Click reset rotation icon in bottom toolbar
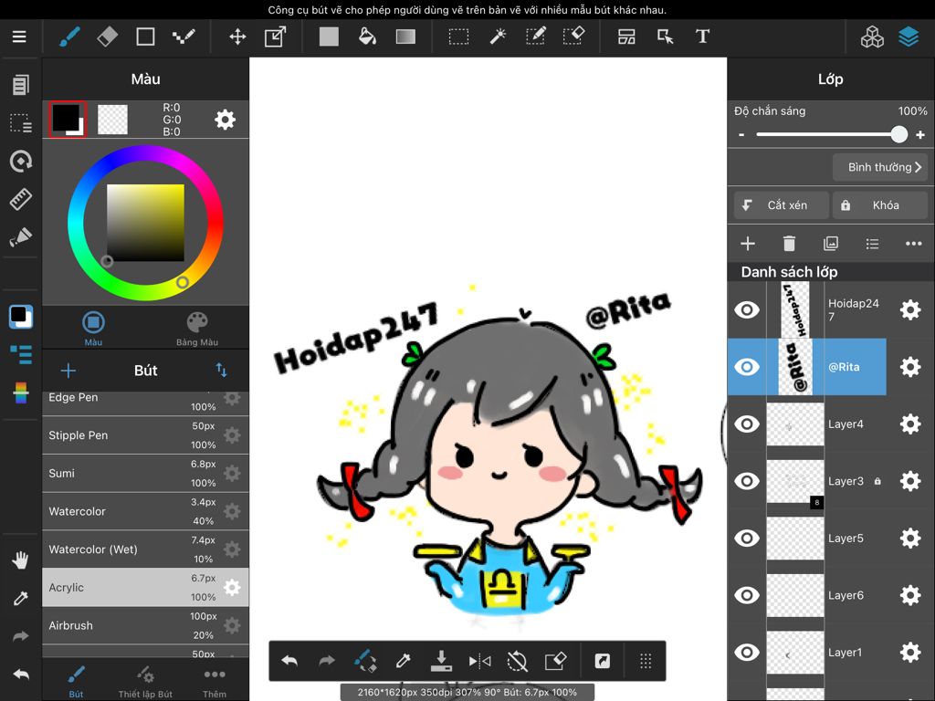Screen dimensions: 935x701 coord(517,661)
